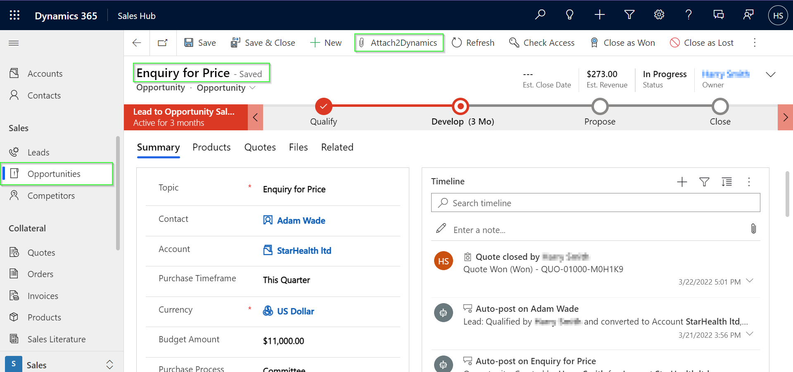Expand the header fields chevron
Screen dimensions: 793x372
(x=771, y=74)
